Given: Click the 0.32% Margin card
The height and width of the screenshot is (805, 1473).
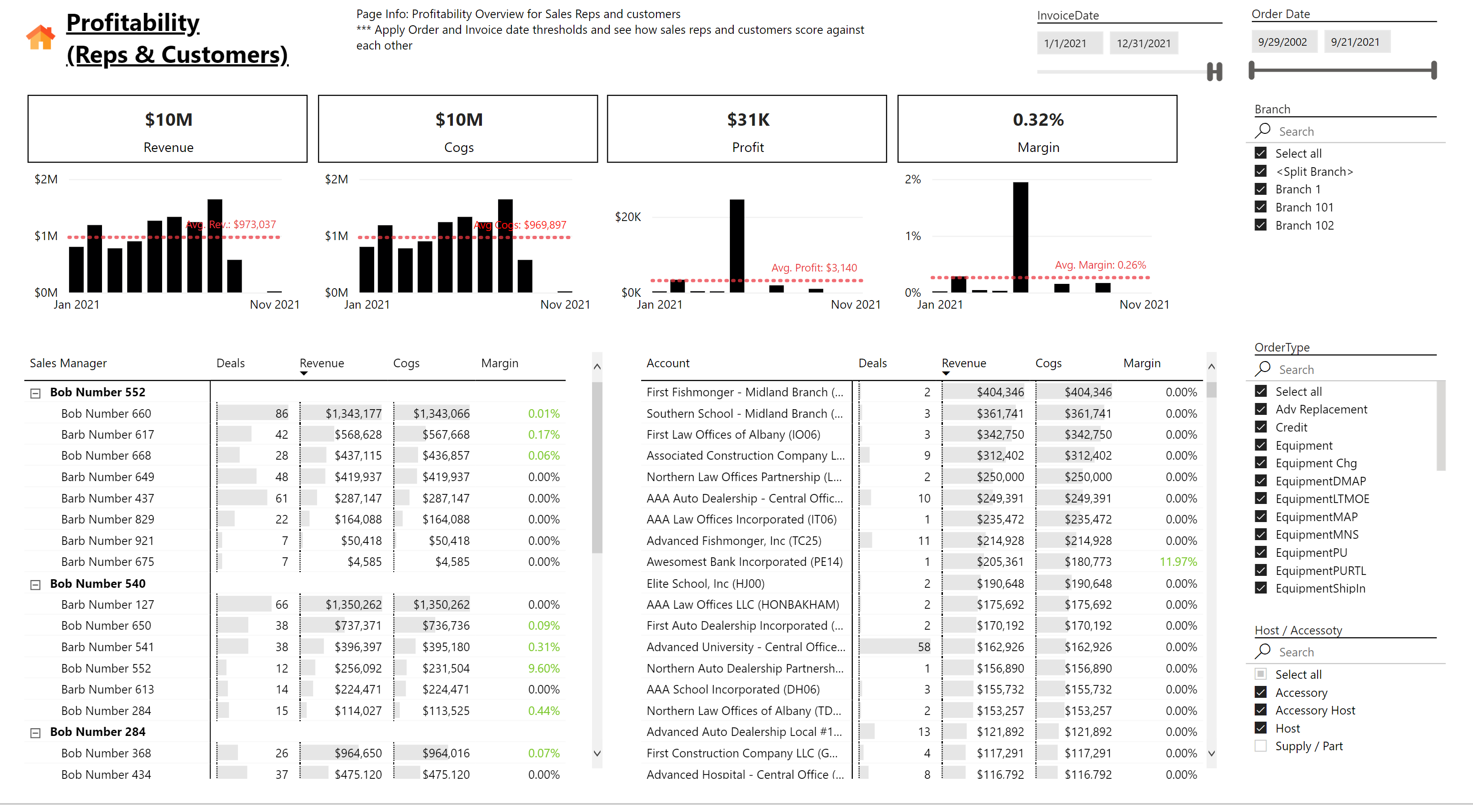Looking at the screenshot, I should pos(1037,129).
